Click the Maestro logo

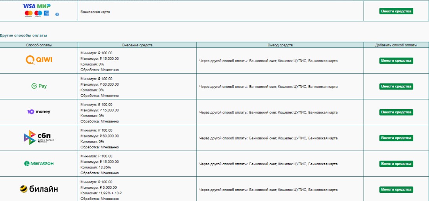tap(38, 13)
